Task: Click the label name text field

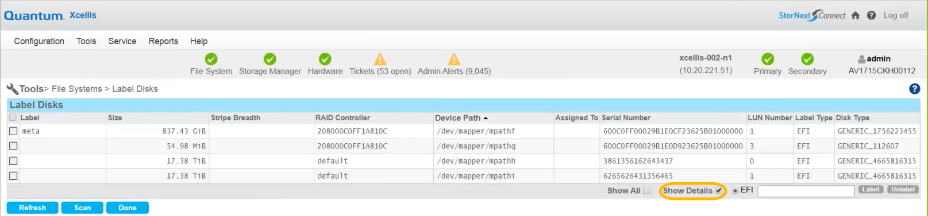Action: click(x=806, y=191)
